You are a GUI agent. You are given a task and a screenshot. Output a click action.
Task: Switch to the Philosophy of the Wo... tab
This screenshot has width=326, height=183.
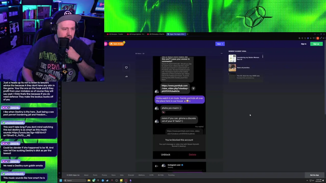click(156, 34)
